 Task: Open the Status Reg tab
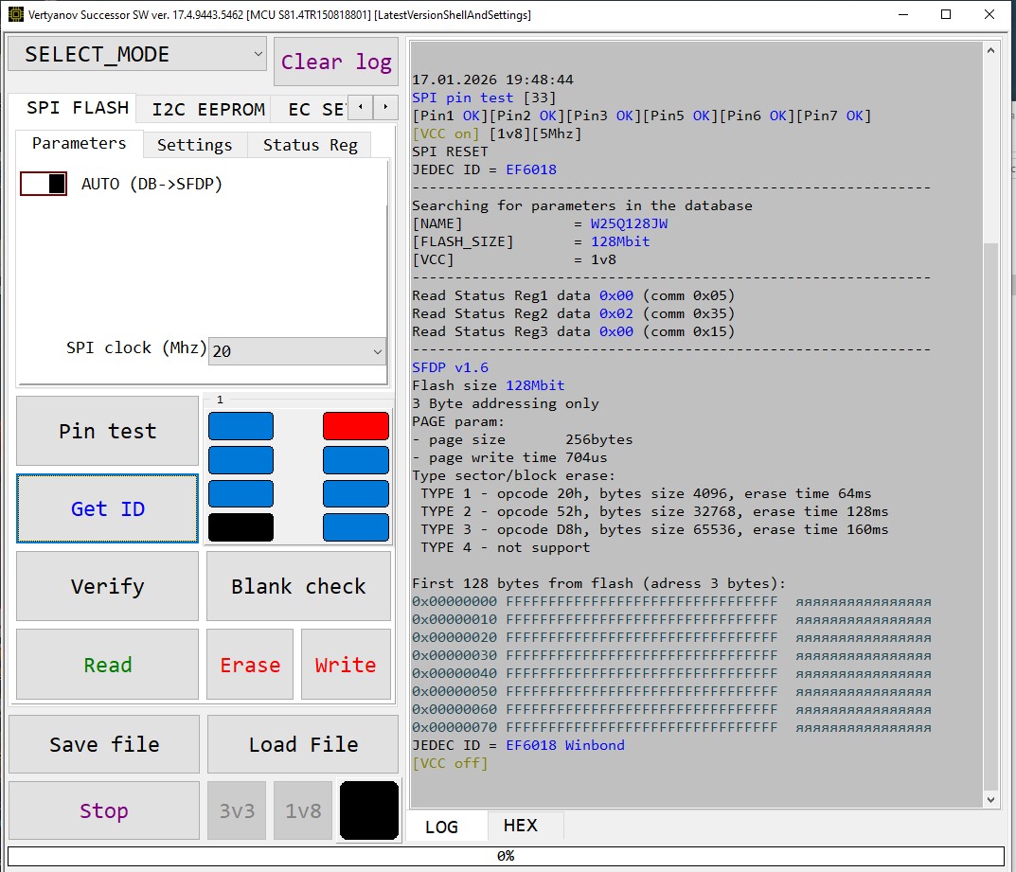coord(310,145)
